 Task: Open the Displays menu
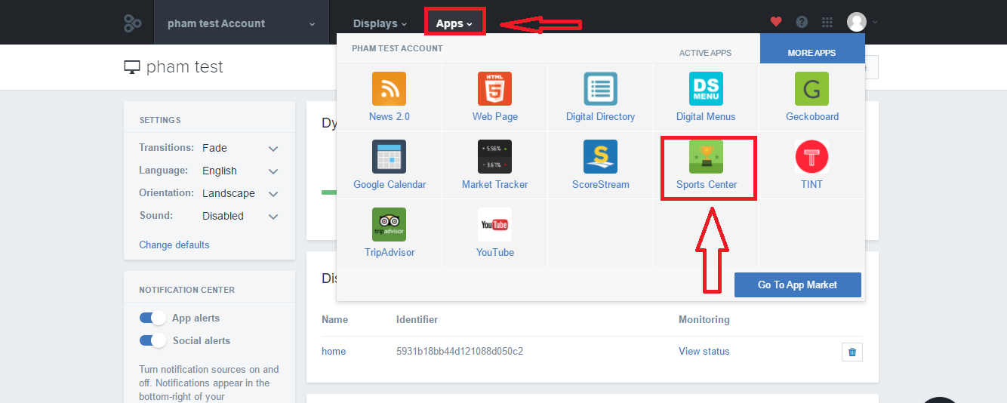click(380, 23)
